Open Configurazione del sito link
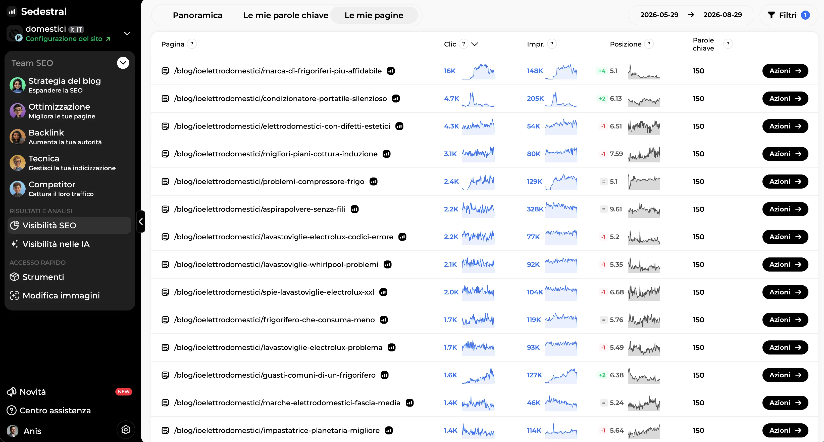The image size is (824, 442). point(68,39)
